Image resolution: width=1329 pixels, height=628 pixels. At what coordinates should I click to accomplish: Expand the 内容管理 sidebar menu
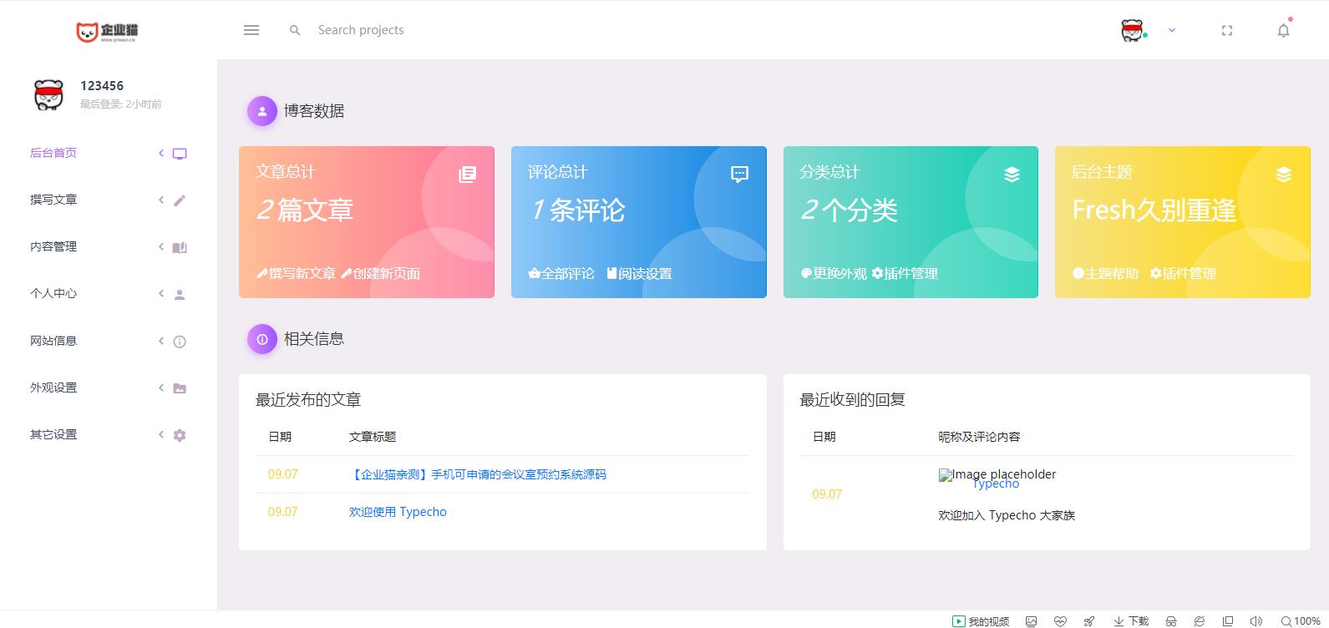coord(53,246)
